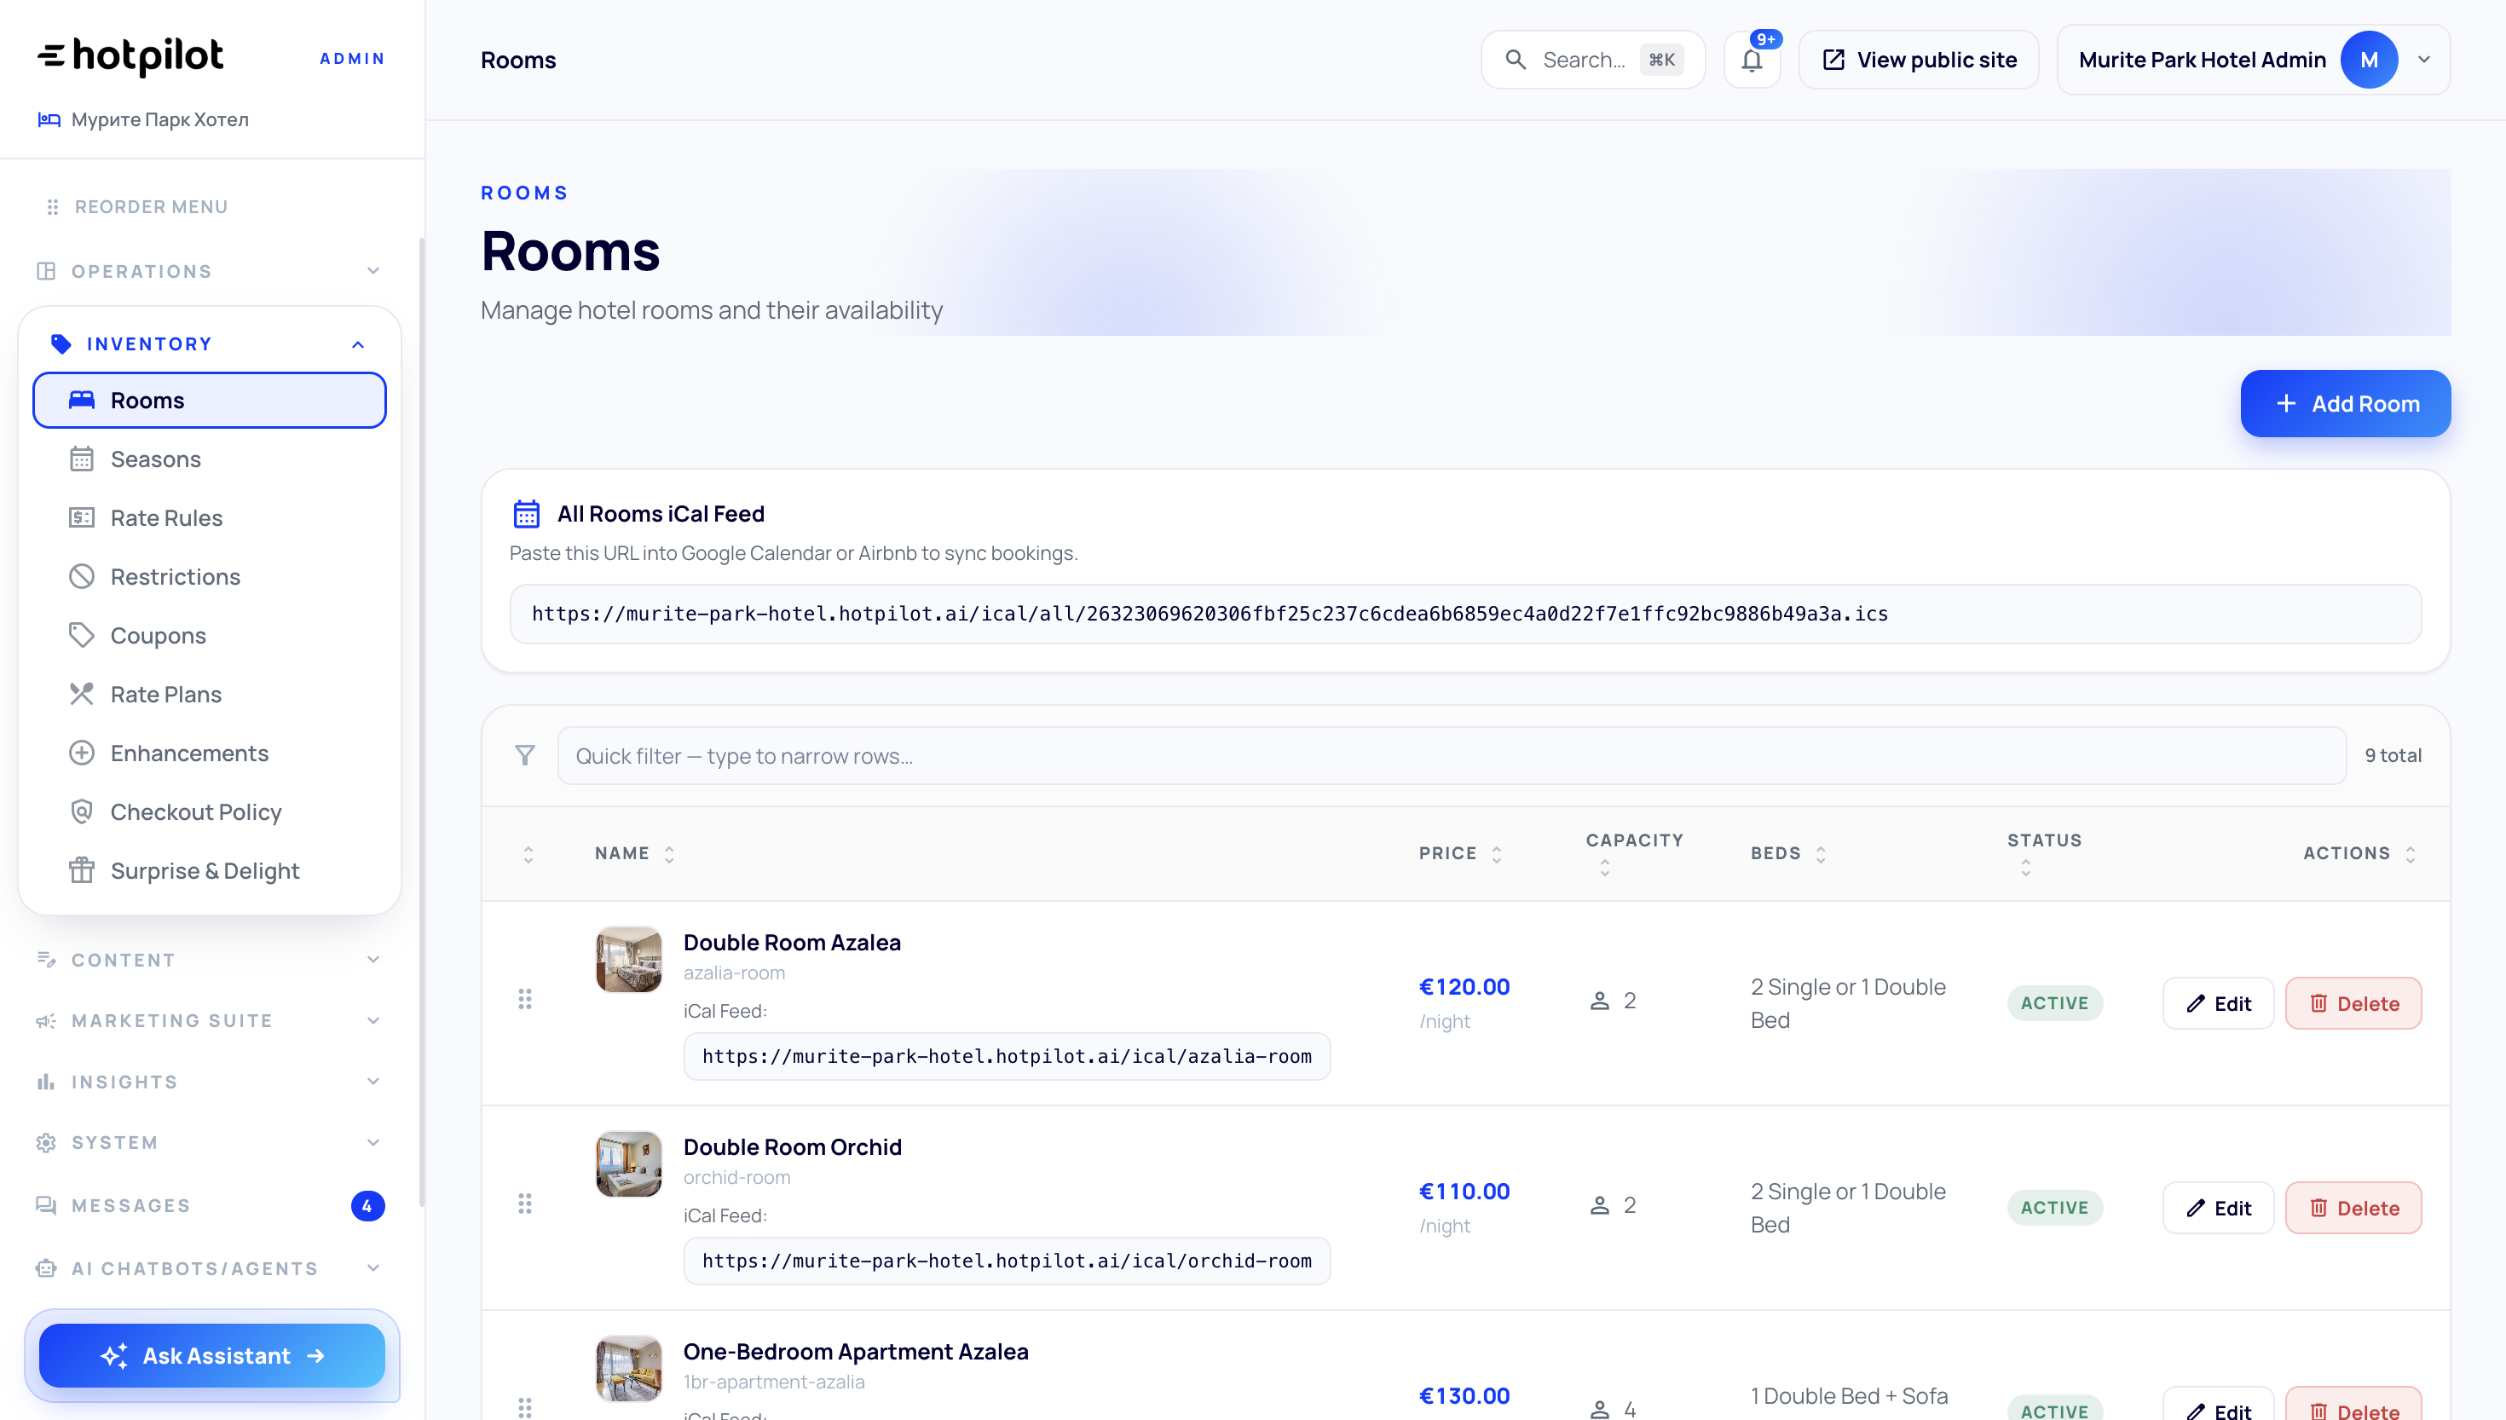Open the Murite Park Hotel Admin dropdown
The image size is (2506, 1420).
[2254, 60]
